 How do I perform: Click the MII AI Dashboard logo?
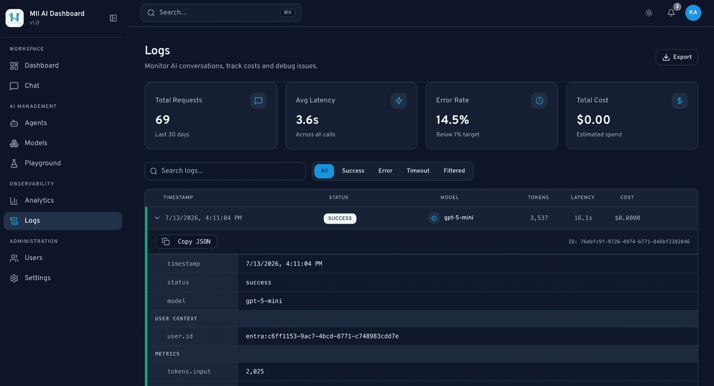coord(15,18)
